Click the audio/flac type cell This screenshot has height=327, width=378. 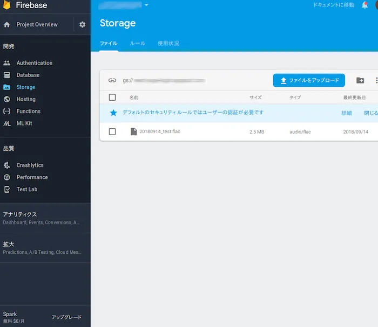[300, 132]
